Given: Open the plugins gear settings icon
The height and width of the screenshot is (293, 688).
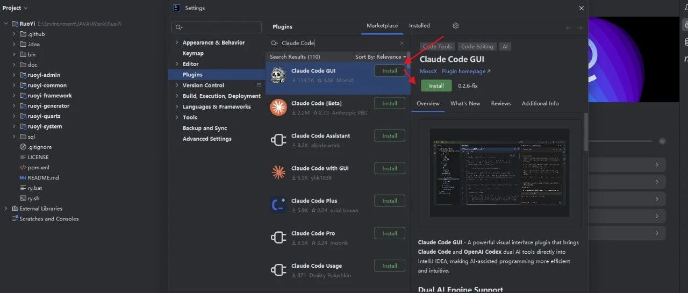Looking at the screenshot, I should [456, 26].
